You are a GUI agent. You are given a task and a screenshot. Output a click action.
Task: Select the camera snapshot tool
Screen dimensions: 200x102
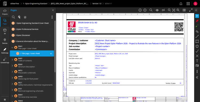tap(197, 66)
